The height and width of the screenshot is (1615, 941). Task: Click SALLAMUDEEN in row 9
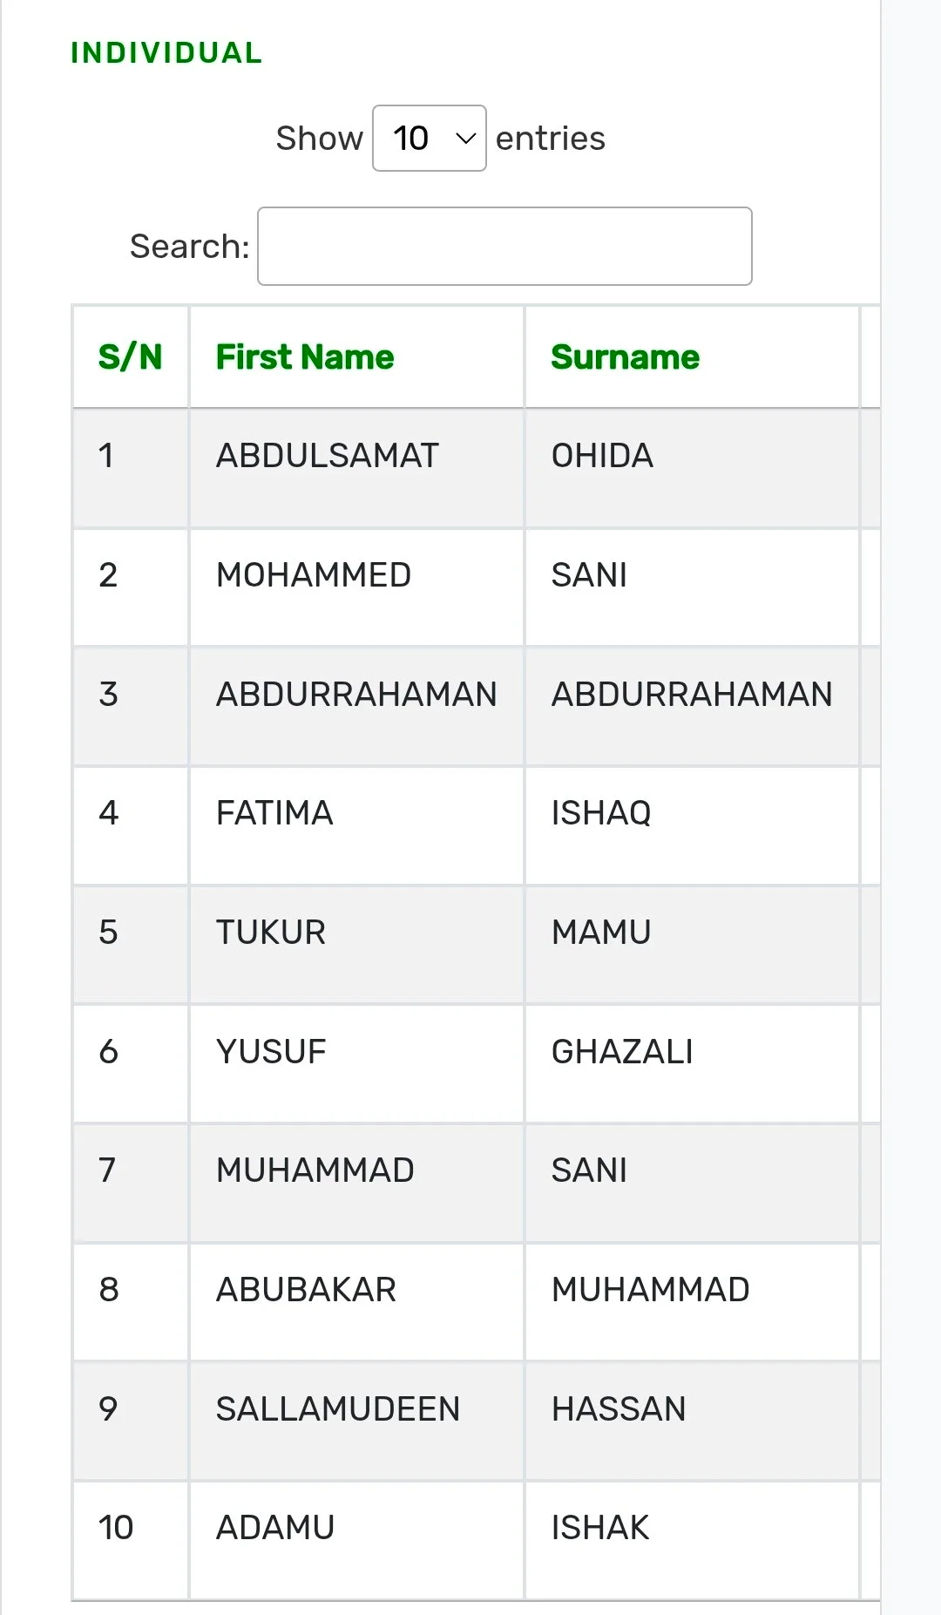(338, 1409)
